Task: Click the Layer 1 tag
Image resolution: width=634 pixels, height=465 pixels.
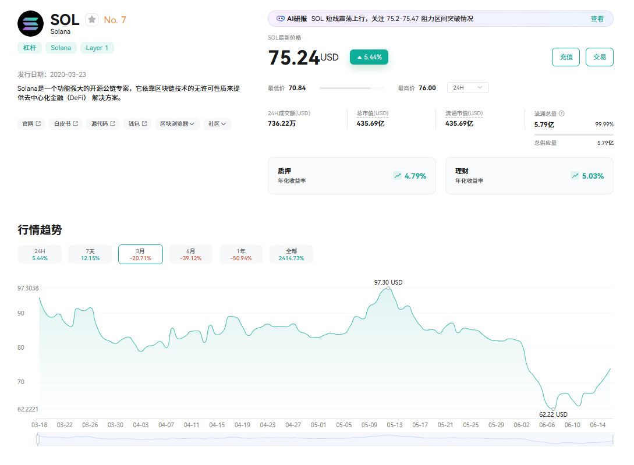Action: pos(97,48)
